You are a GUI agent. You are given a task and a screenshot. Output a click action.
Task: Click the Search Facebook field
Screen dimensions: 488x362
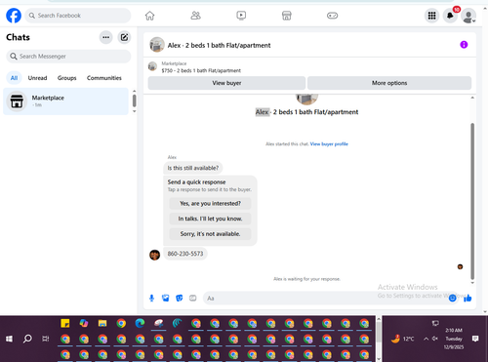click(78, 16)
